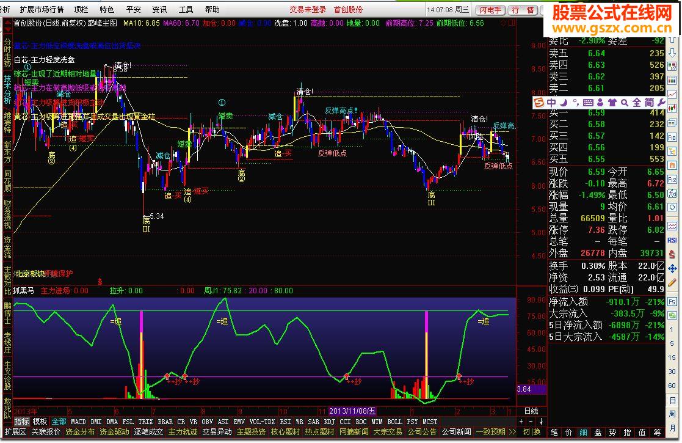
Task: Select the 周 weekly period button
Action: 672,414
